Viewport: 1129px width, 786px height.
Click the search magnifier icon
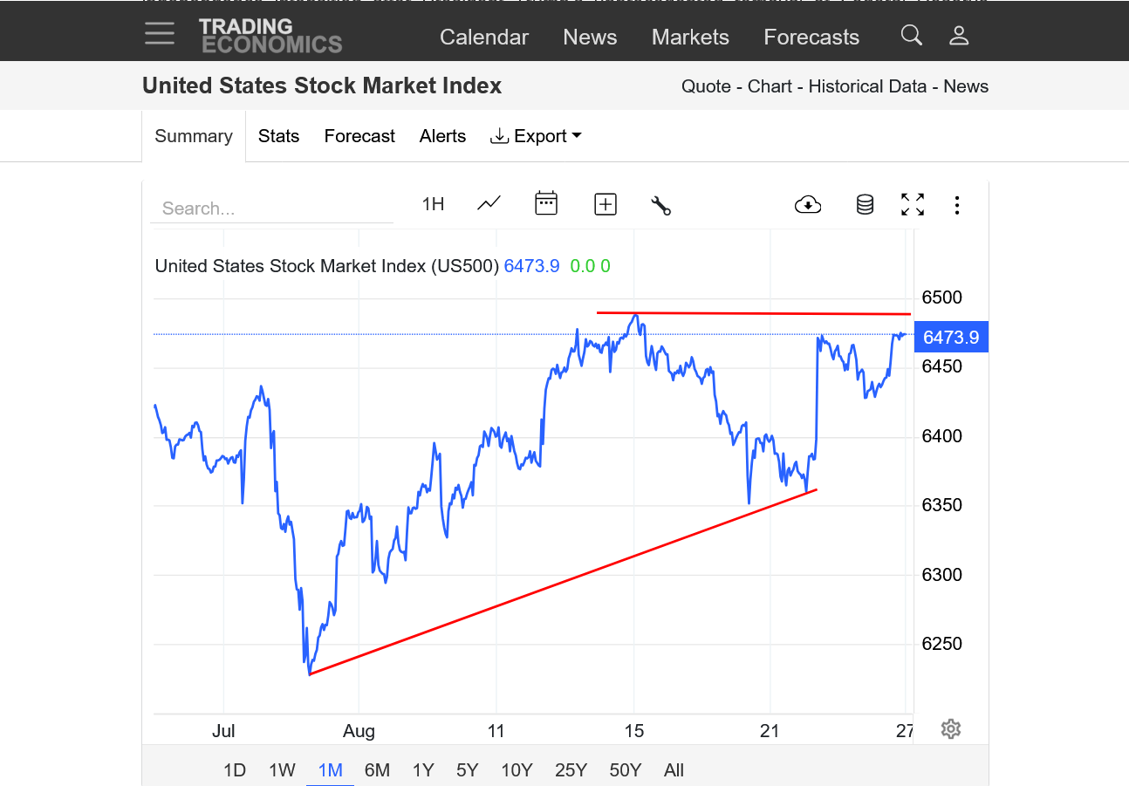911,36
